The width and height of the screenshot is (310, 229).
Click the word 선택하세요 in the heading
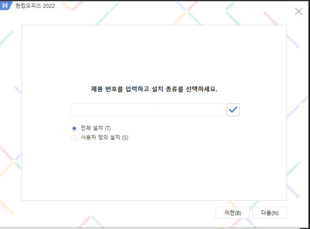(x=201, y=90)
